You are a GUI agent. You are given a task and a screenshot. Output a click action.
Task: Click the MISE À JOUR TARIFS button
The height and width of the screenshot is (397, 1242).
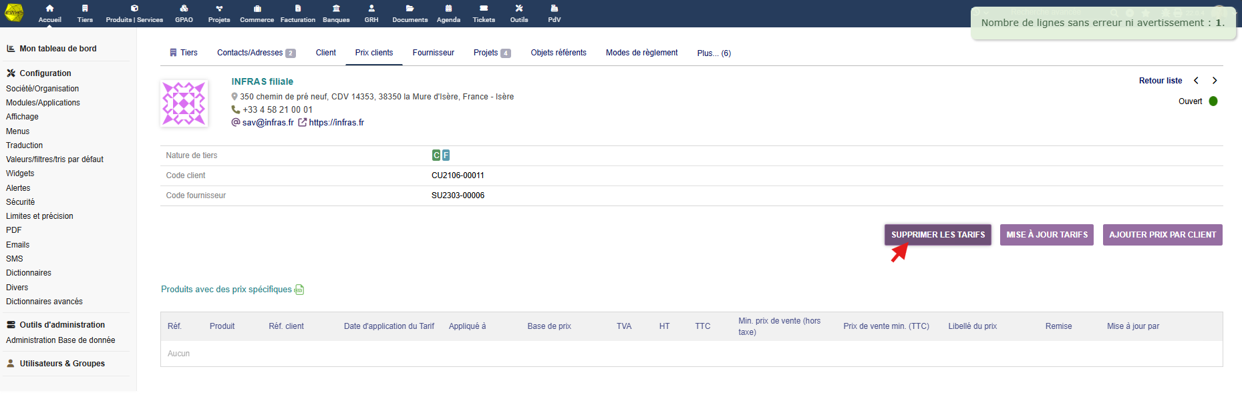pyautogui.click(x=1046, y=235)
